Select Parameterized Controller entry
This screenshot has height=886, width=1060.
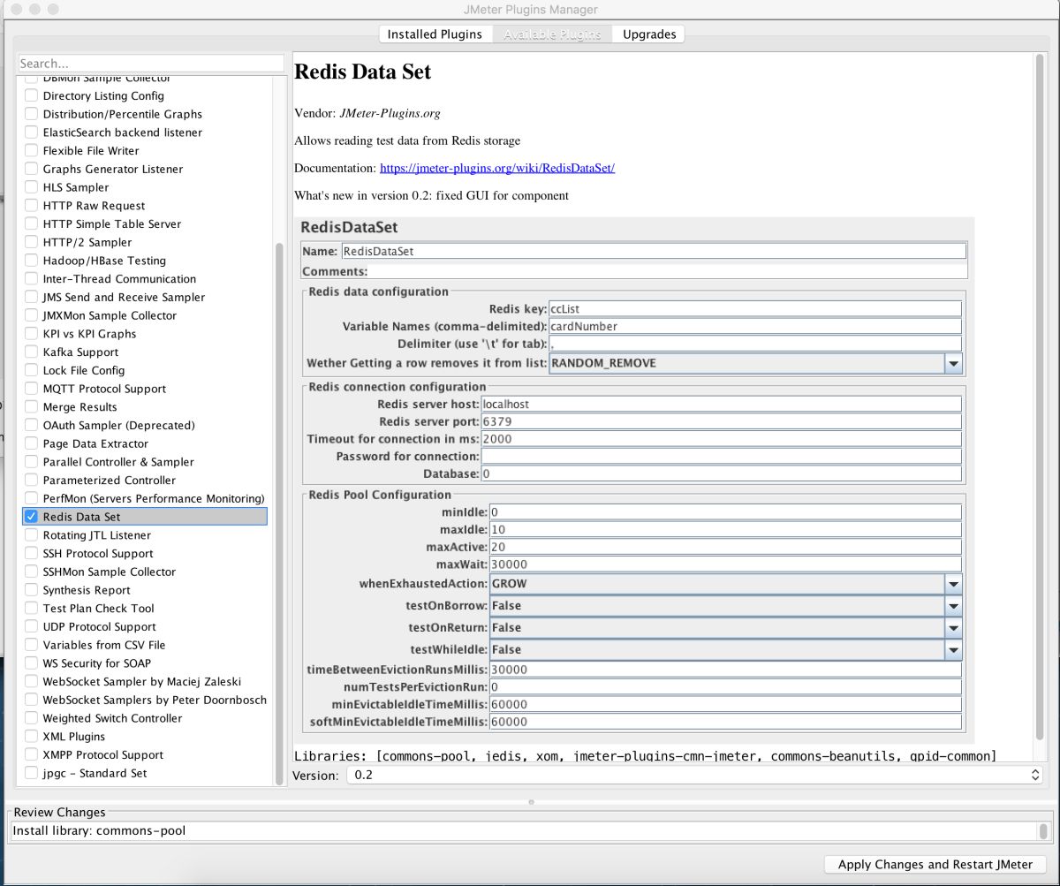coord(110,481)
